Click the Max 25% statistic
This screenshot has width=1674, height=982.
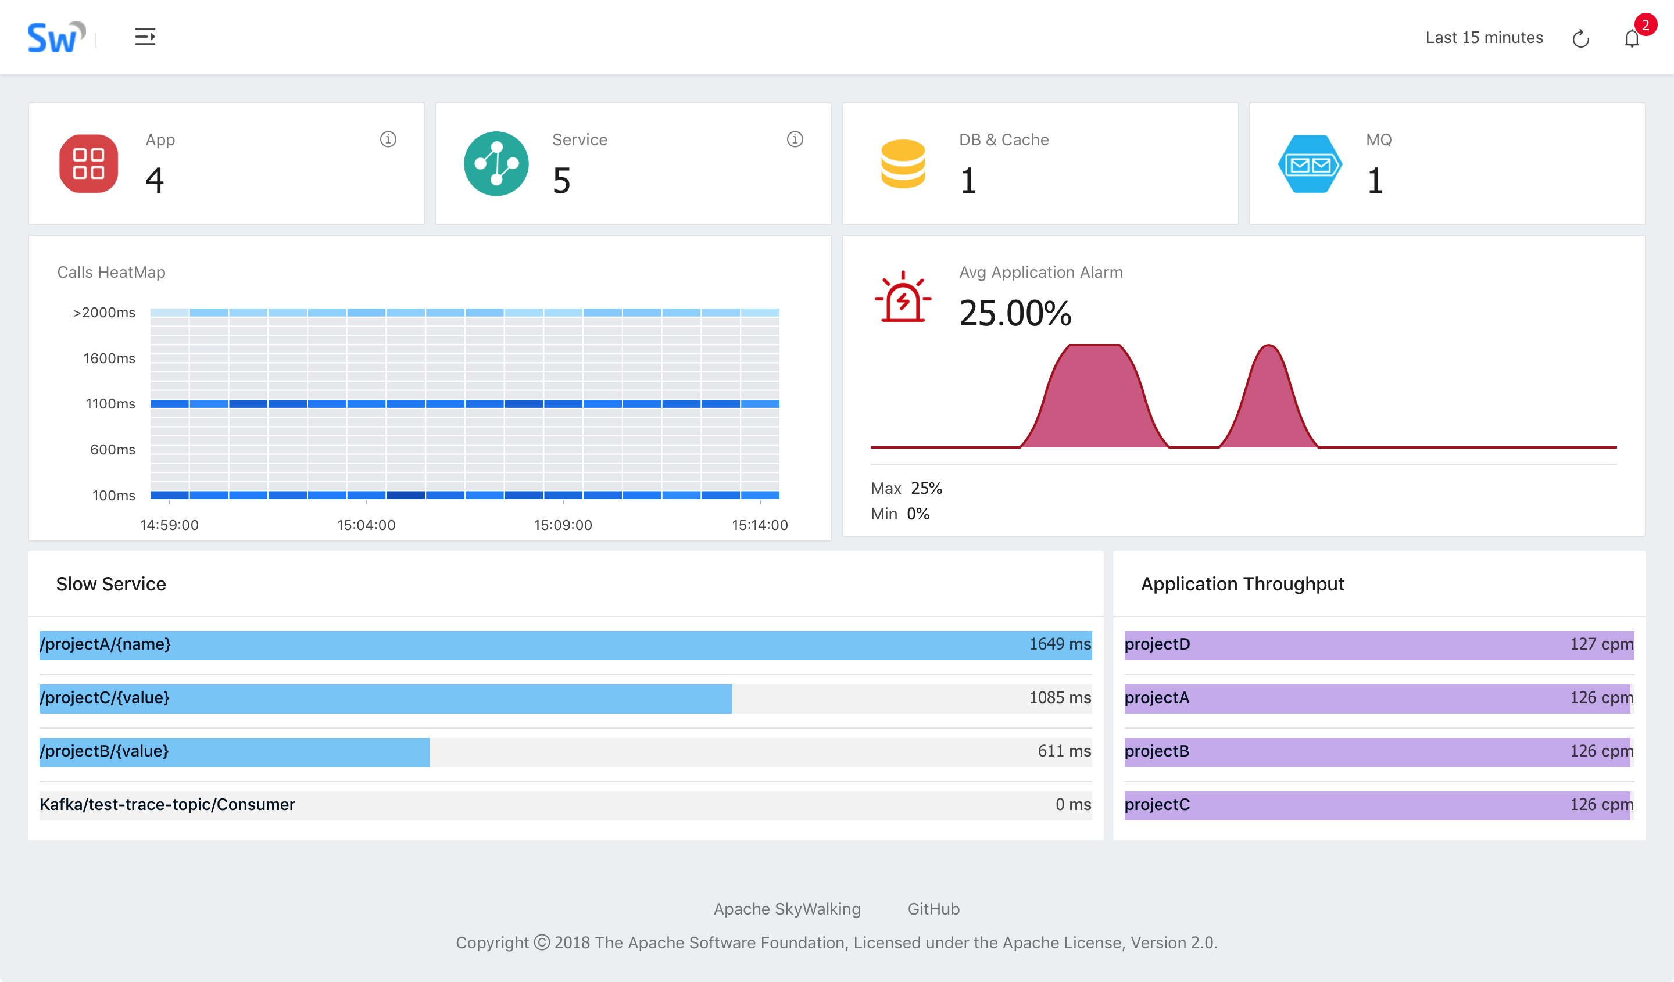(906, 488)
